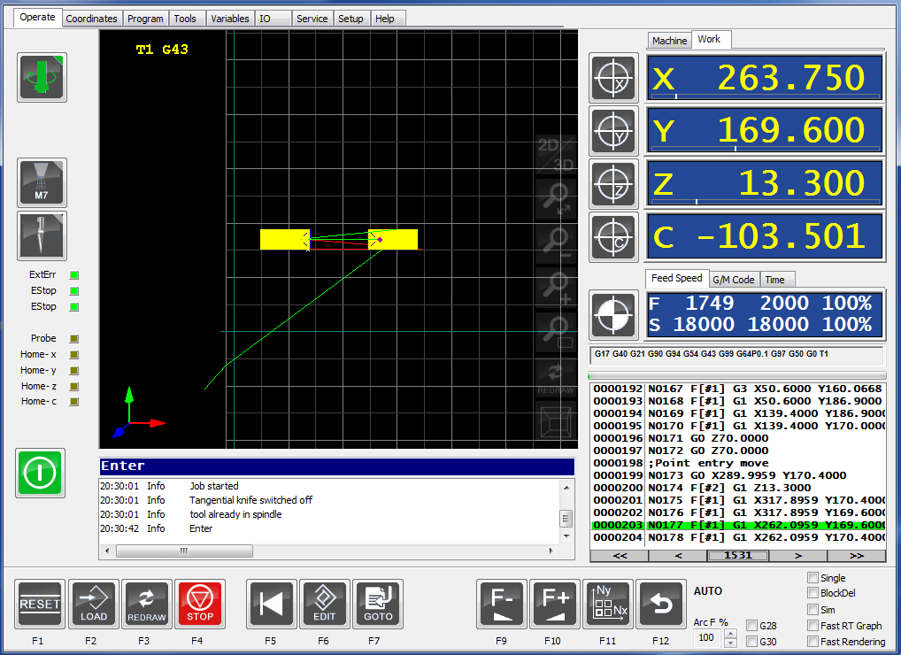Screen dimensions: 901x655
Task: Jump to last program line with double-arrow
Action: point(854,555)
